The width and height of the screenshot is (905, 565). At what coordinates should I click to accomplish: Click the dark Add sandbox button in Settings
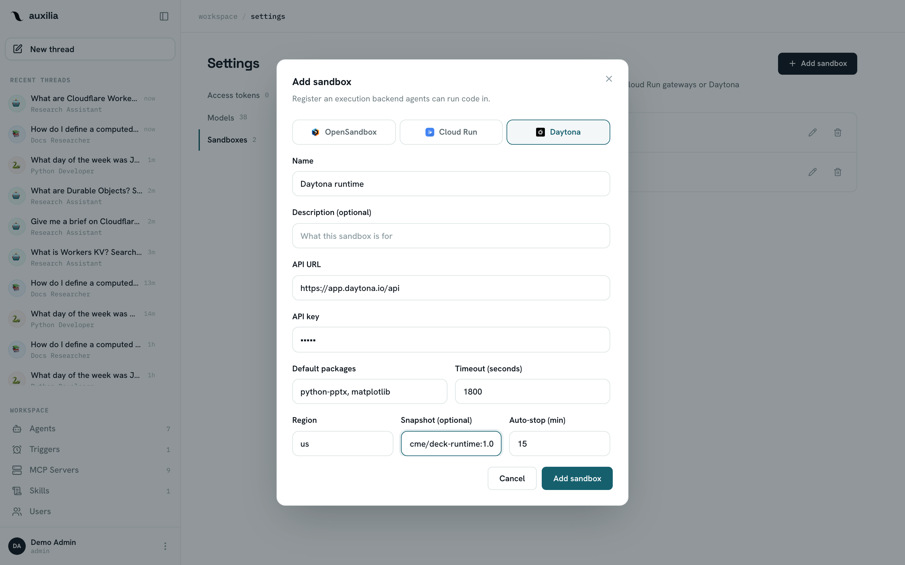818,63
